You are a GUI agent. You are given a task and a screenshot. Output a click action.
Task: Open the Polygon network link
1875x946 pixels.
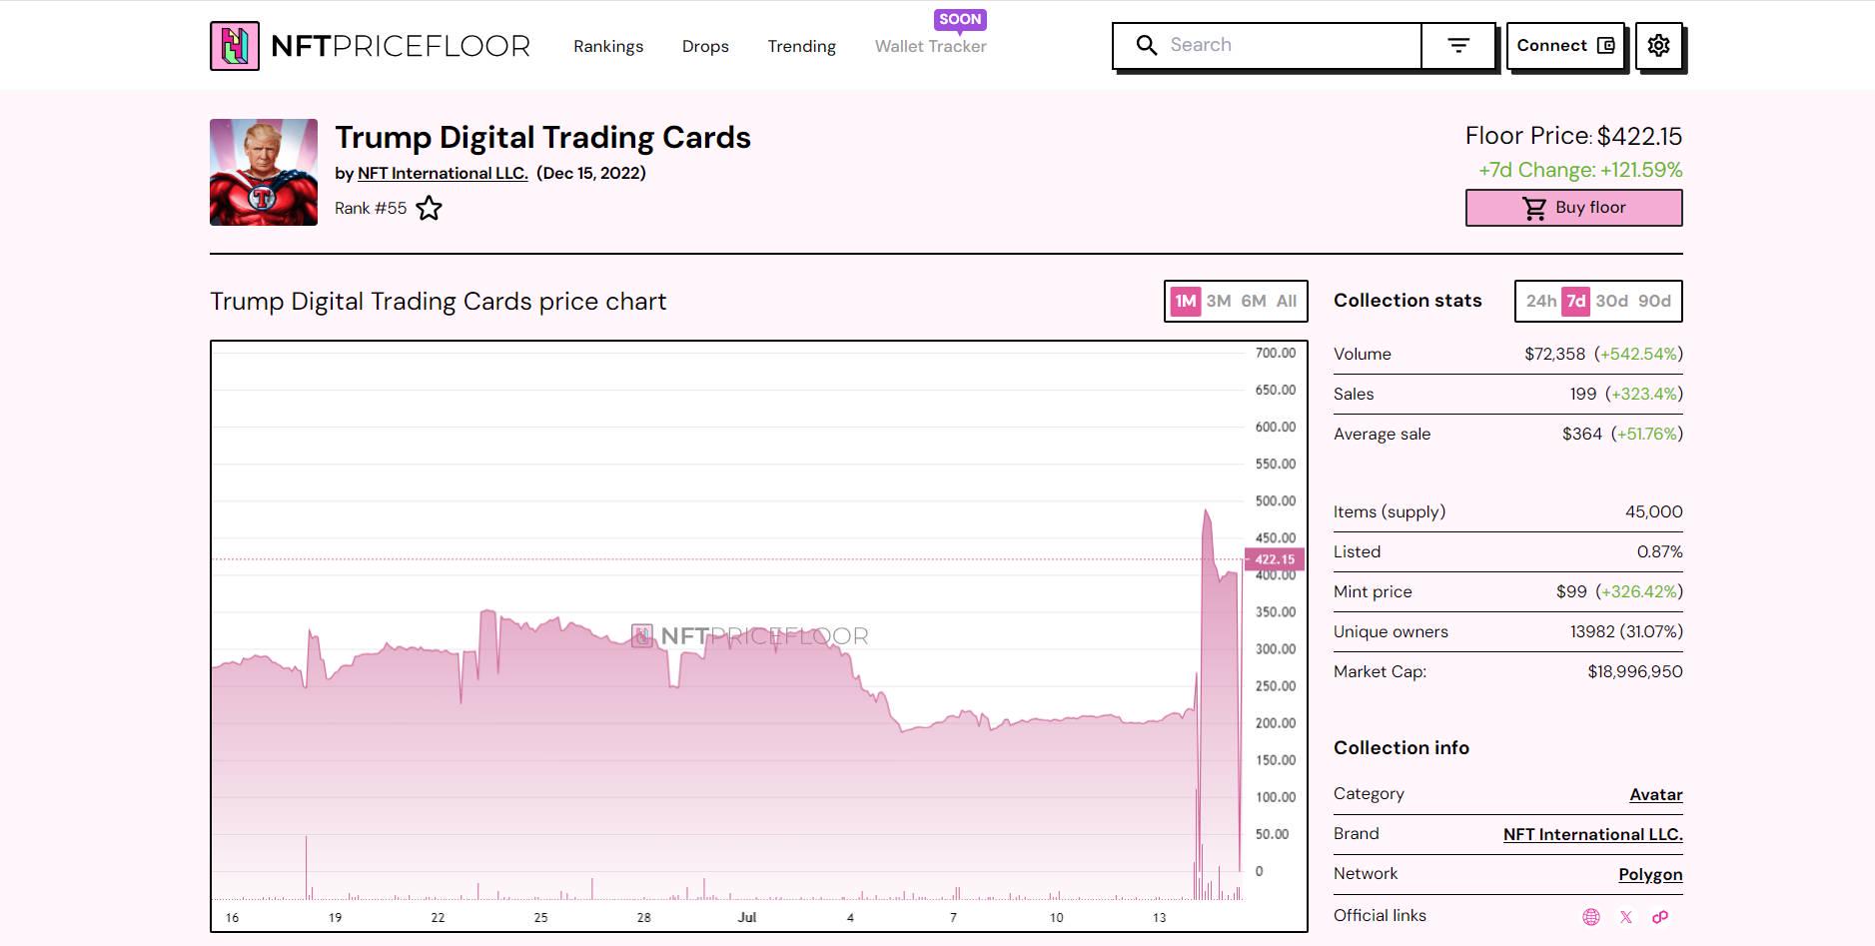tap(1650, 874)
